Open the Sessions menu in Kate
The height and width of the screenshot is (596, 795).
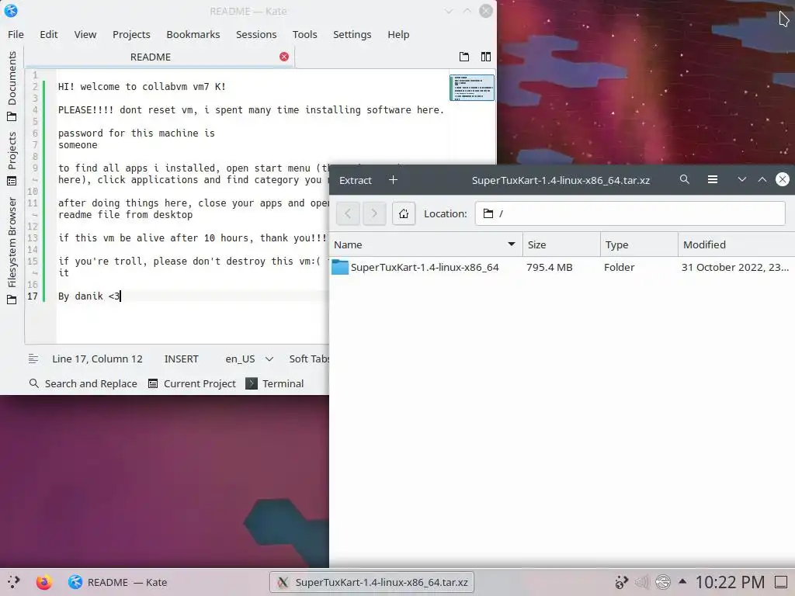[256, 34]
